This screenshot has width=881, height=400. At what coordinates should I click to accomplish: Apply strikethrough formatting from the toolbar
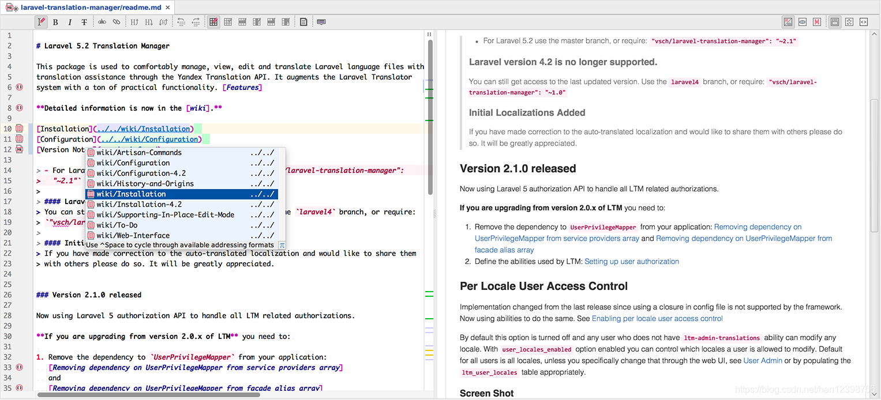(84, 22)
